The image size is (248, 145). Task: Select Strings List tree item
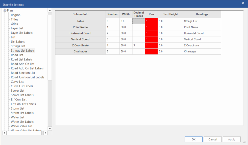[x=18, y=46]
